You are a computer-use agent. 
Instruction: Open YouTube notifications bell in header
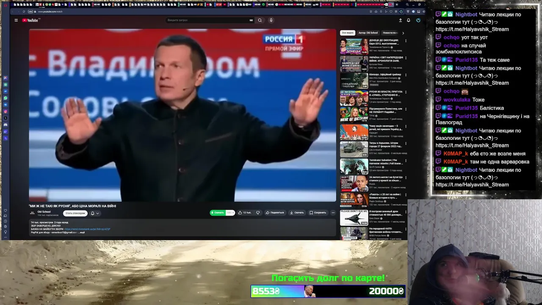click(x=409, y=20)
